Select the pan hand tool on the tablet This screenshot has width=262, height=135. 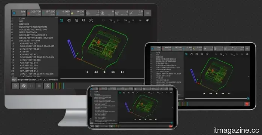(x=192, y=54)
